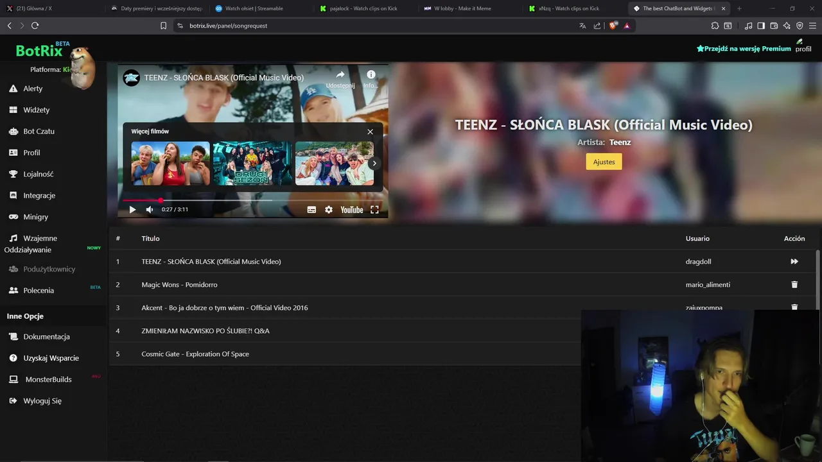Skip the current song with fast-forward icon

794,261
